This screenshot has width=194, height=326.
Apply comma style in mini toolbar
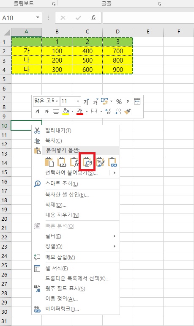click(x=128, y=101)
